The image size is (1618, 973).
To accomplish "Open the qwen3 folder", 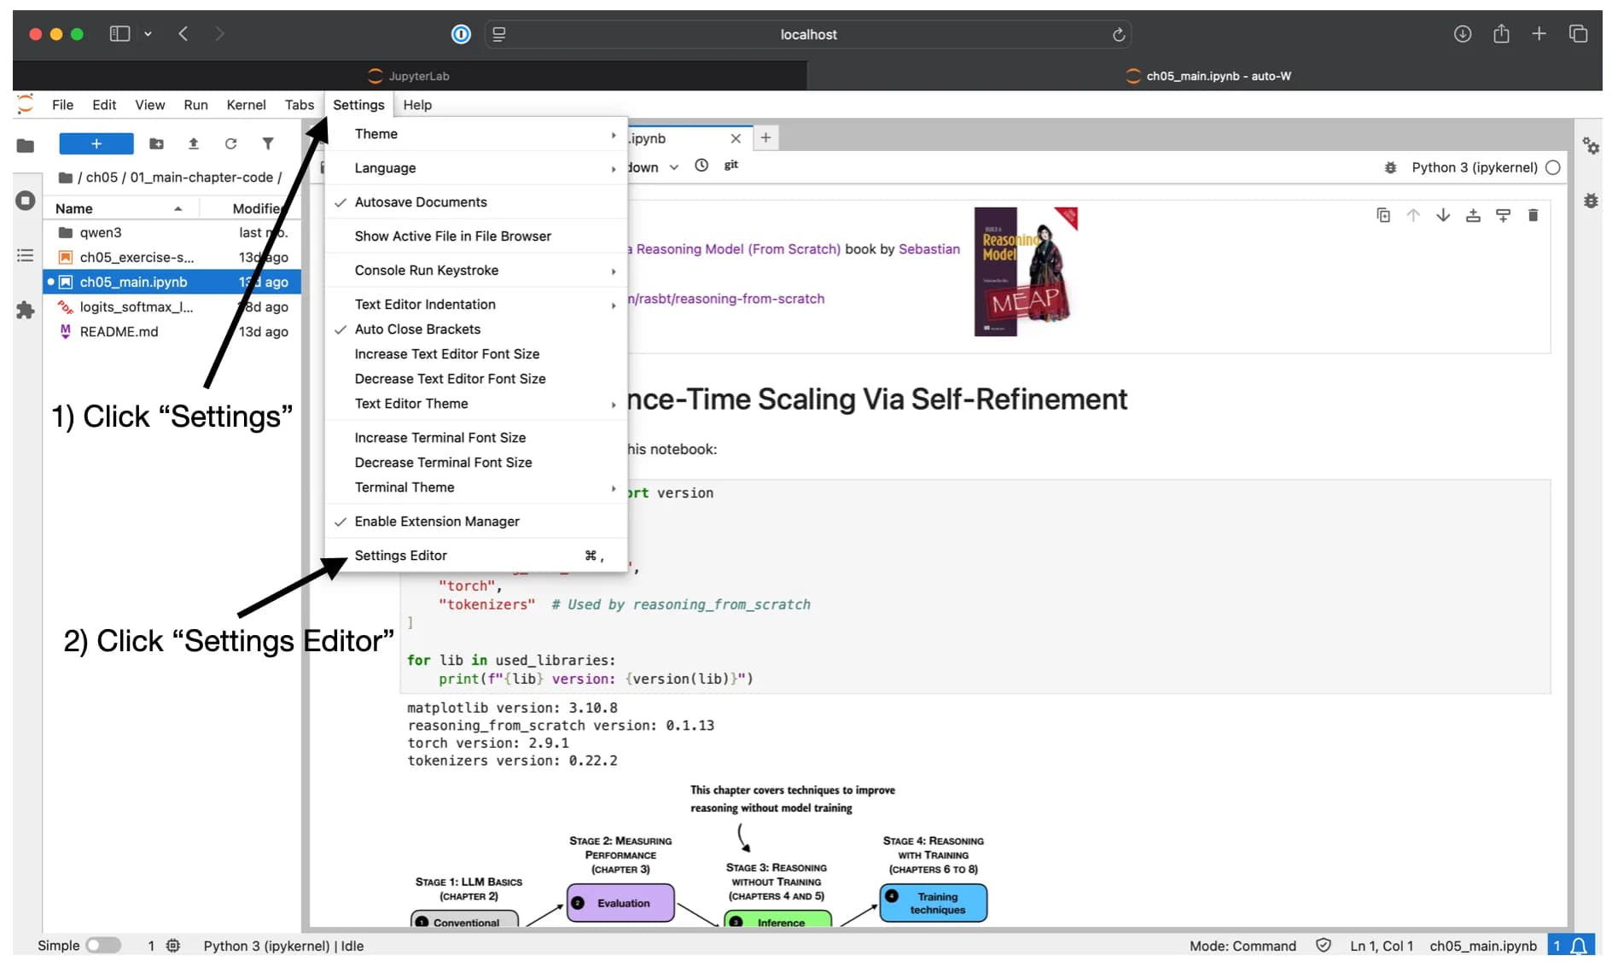I will tap(171, 232).
